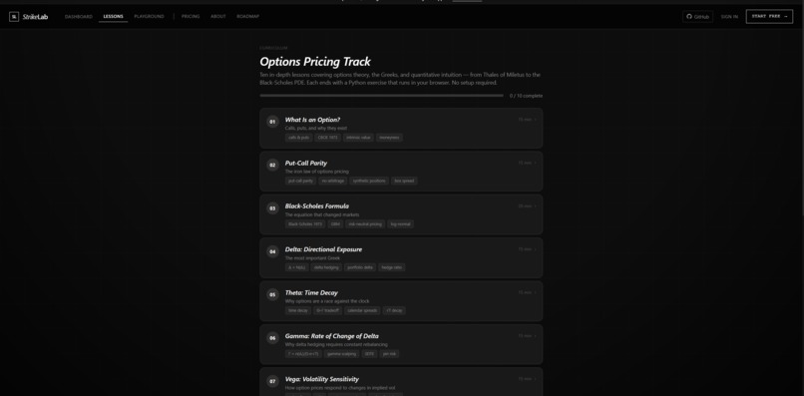Open the Playground nav item
This screenshot has width=804, height=396.
pos(150,17)
